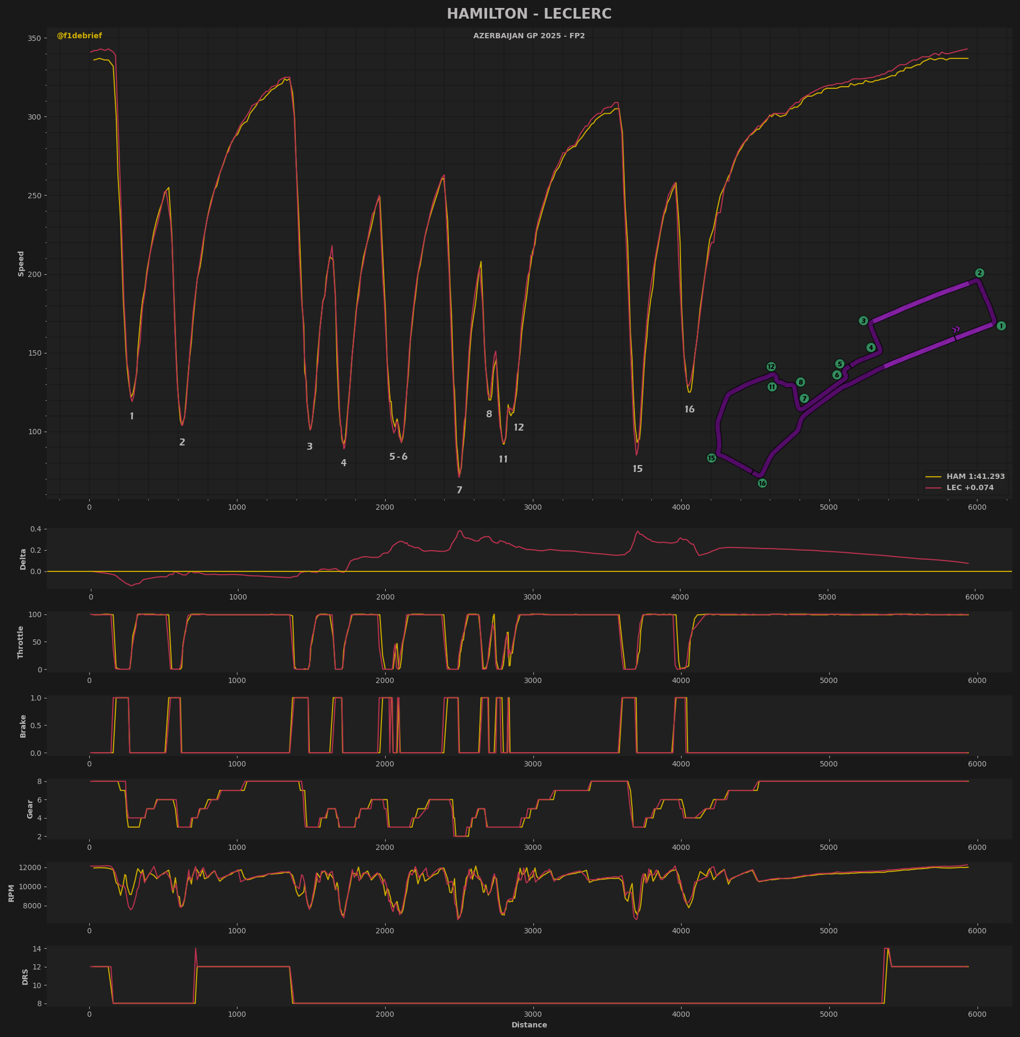Click the '15' corner label on the speed trace
The image size is (1020, 1037).
pyautogui.click(x=637, y=469)
